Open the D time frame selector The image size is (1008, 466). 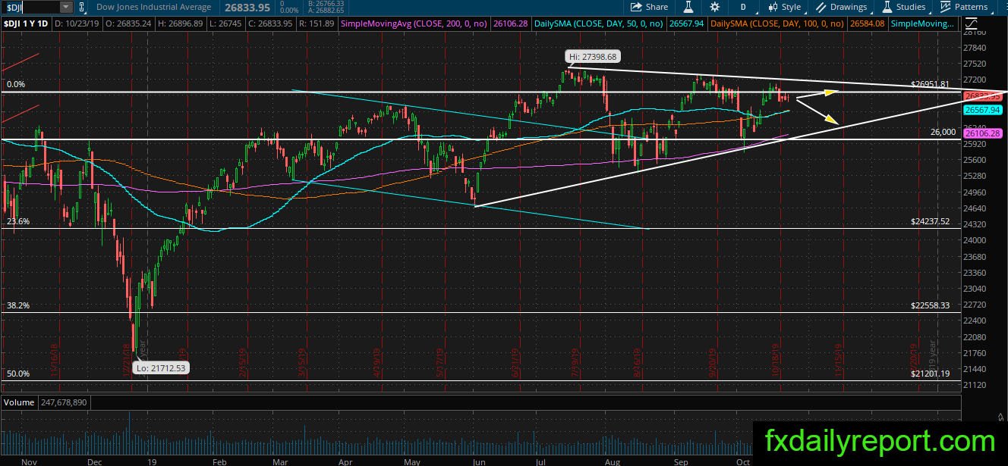point(743,7)
